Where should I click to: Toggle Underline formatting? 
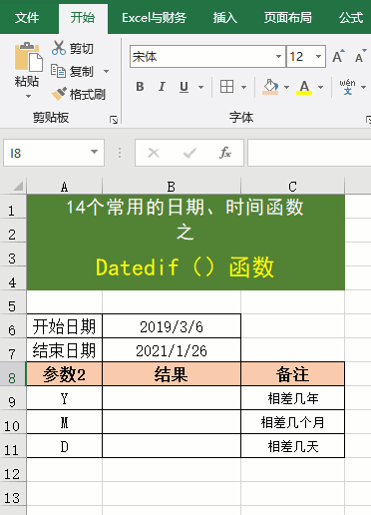click(x=184, y=87)
